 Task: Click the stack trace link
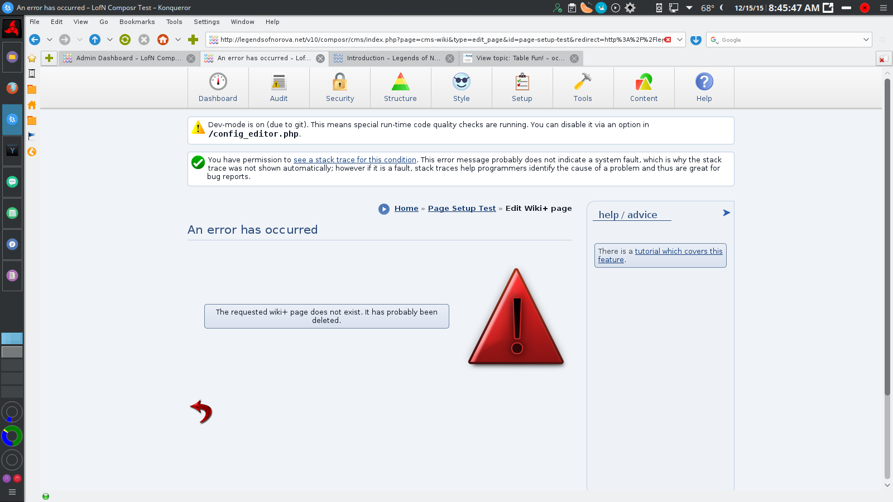[355, 160]
